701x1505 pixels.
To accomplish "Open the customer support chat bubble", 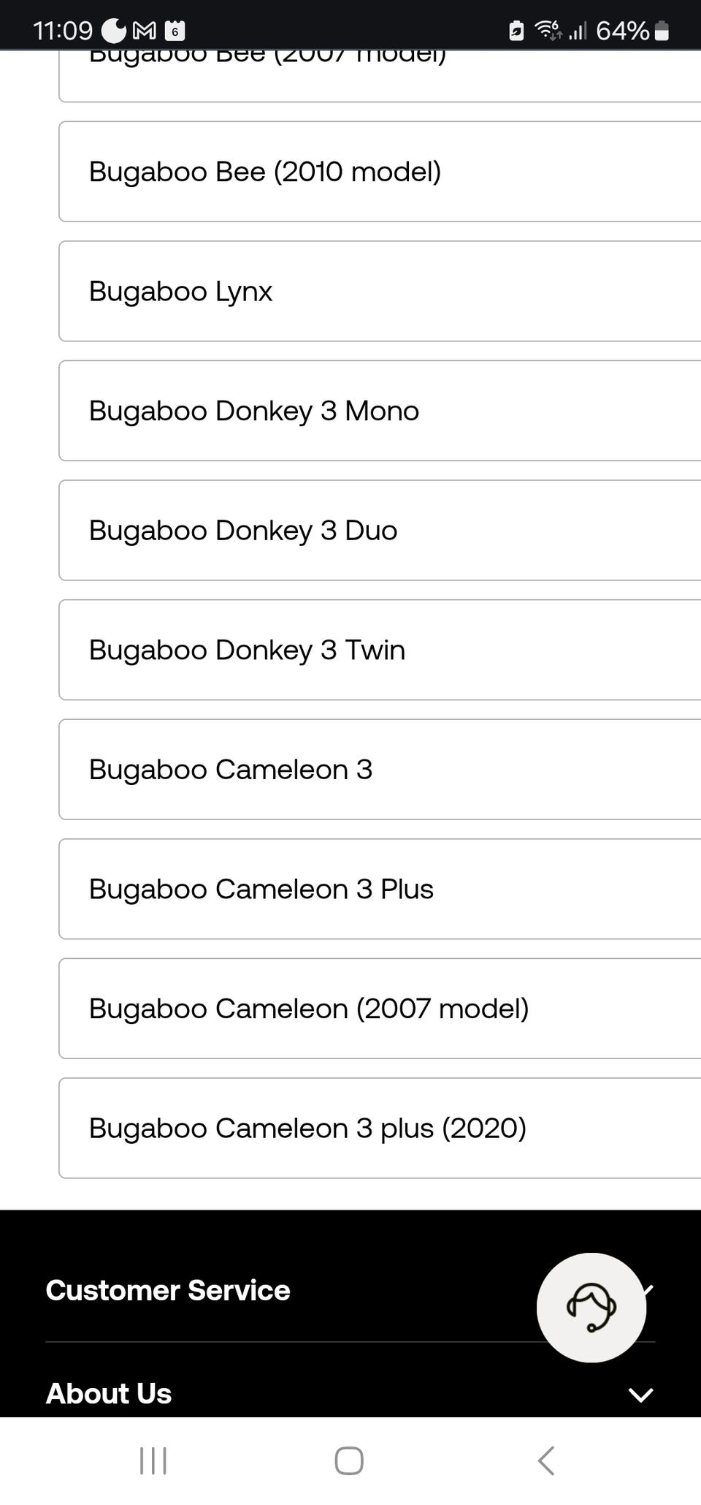I will pos(591,1307).
